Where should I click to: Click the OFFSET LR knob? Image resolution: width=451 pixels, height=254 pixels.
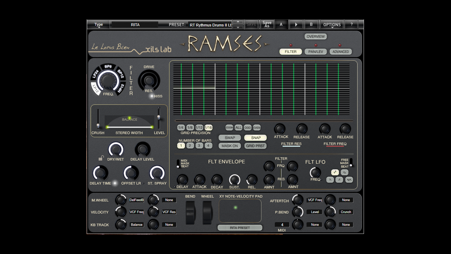(131, 174)
